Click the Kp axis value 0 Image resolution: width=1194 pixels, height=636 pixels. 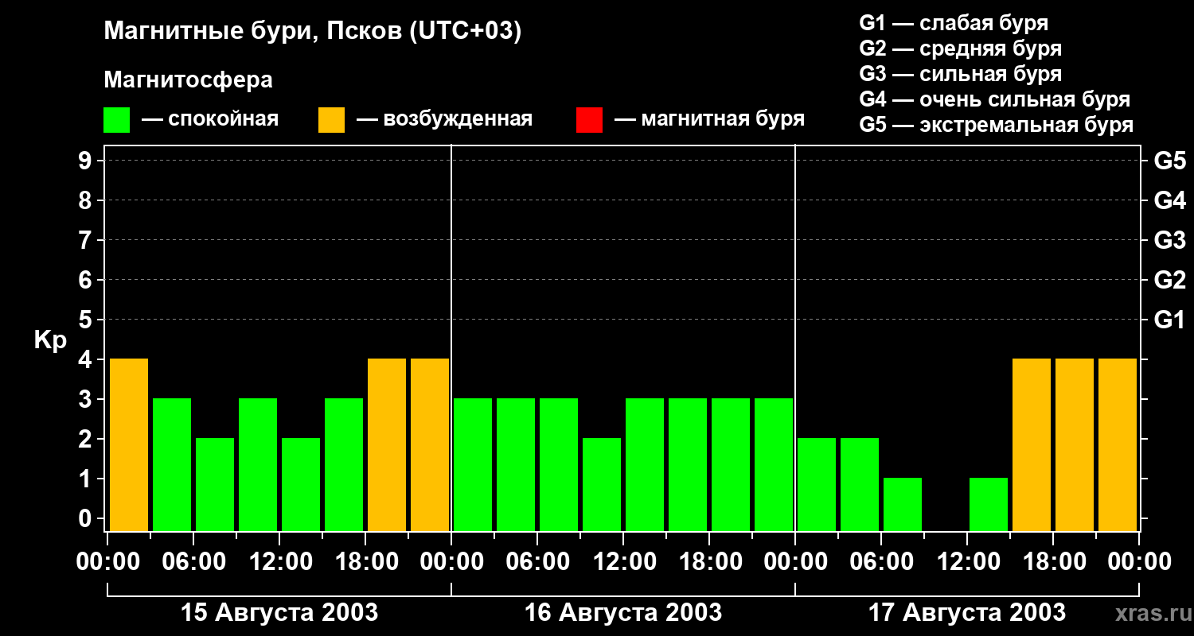coord(87,518)
